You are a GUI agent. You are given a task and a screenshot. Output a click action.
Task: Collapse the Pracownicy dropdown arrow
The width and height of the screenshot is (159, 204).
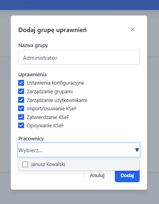(137, 150)
